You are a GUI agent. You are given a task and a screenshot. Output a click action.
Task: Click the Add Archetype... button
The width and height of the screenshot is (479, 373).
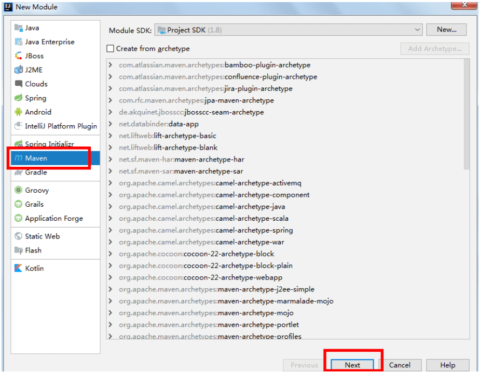[435, 49]
